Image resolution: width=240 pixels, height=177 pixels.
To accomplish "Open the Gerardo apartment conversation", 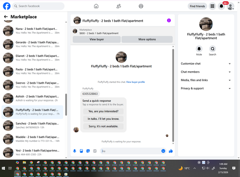I will [32, 44].
